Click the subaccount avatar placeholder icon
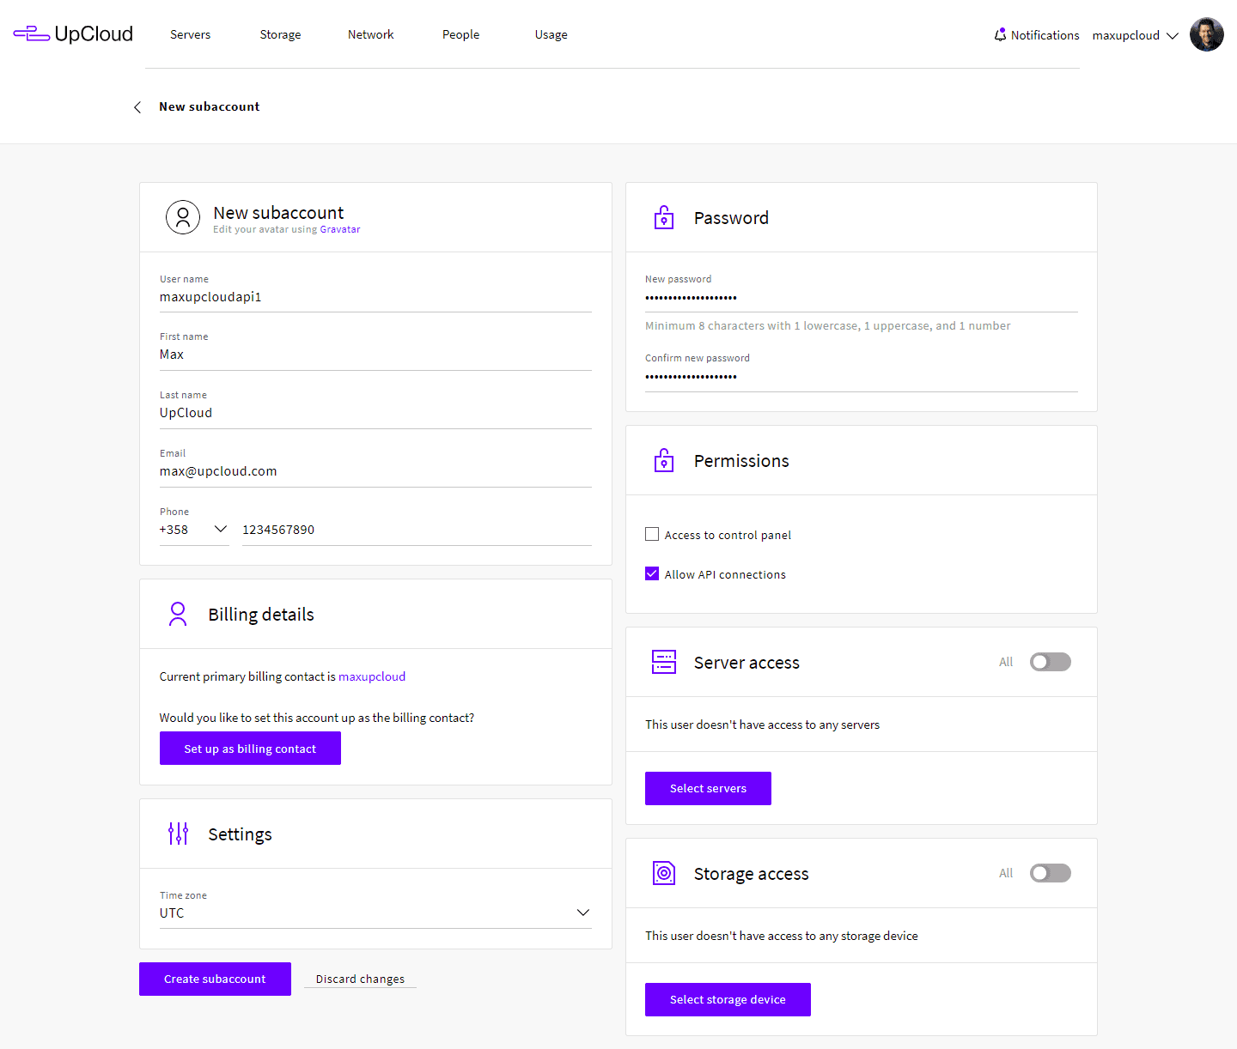 [x=183, y=218]
